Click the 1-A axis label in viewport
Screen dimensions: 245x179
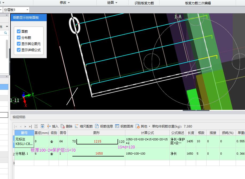[x=178, y=16]
